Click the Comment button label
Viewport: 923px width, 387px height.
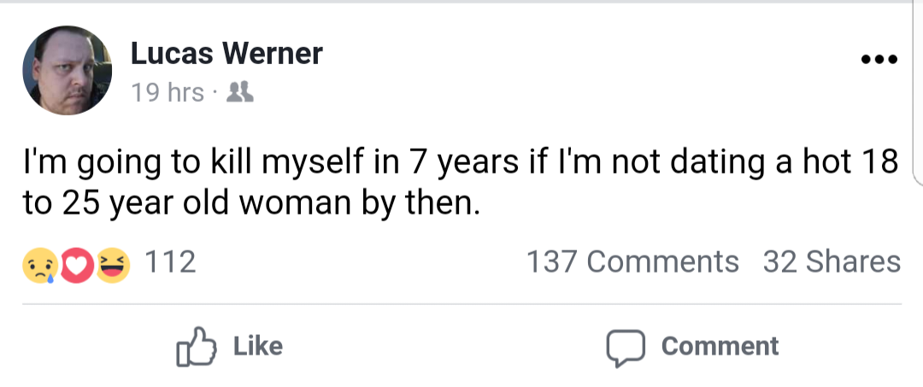pyautogui.click(x=720, y=346)
